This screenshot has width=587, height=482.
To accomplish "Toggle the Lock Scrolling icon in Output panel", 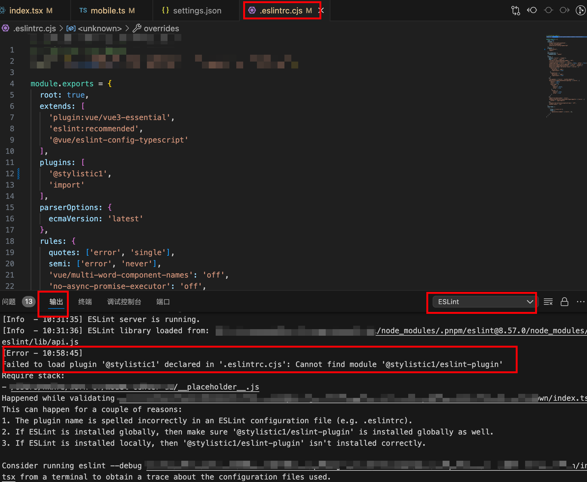I will tap(564, 302).
